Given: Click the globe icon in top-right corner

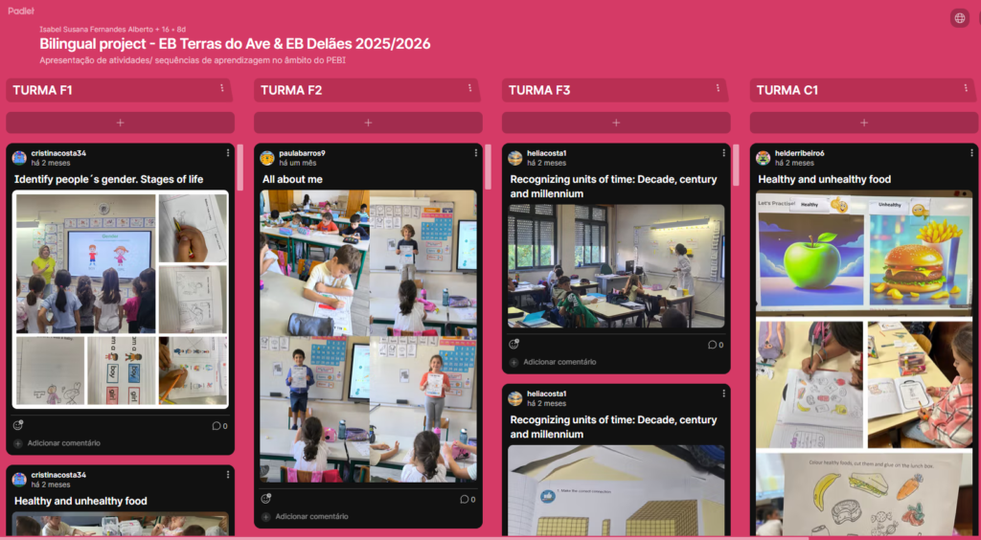Looking at the screenshot, I should [959, 18].
